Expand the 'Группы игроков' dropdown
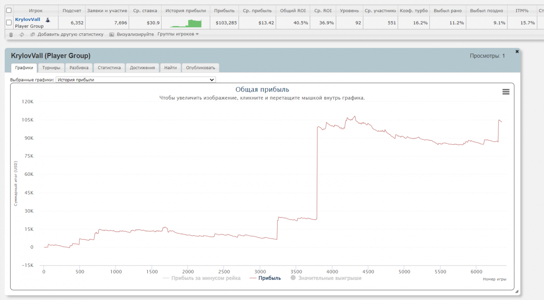Viewport: 544px width, 300px height. click(178, 34)
